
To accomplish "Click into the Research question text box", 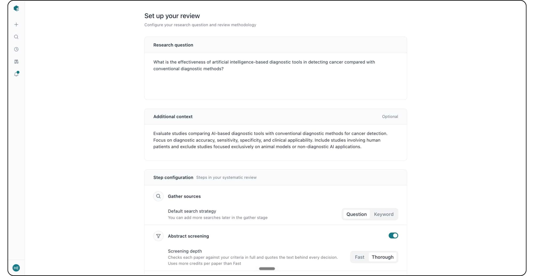I will click(276, 76).
